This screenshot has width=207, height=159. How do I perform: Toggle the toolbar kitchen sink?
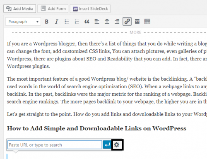point(147,22)
